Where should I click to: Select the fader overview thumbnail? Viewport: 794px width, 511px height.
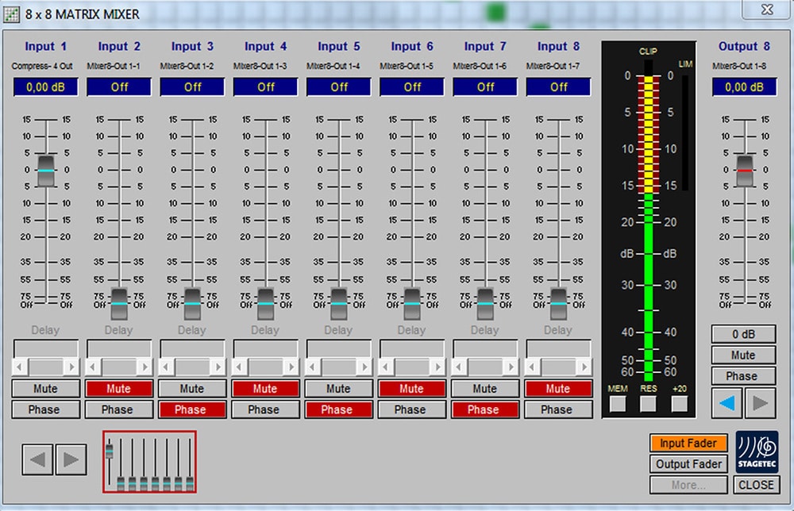pos(149,461)
